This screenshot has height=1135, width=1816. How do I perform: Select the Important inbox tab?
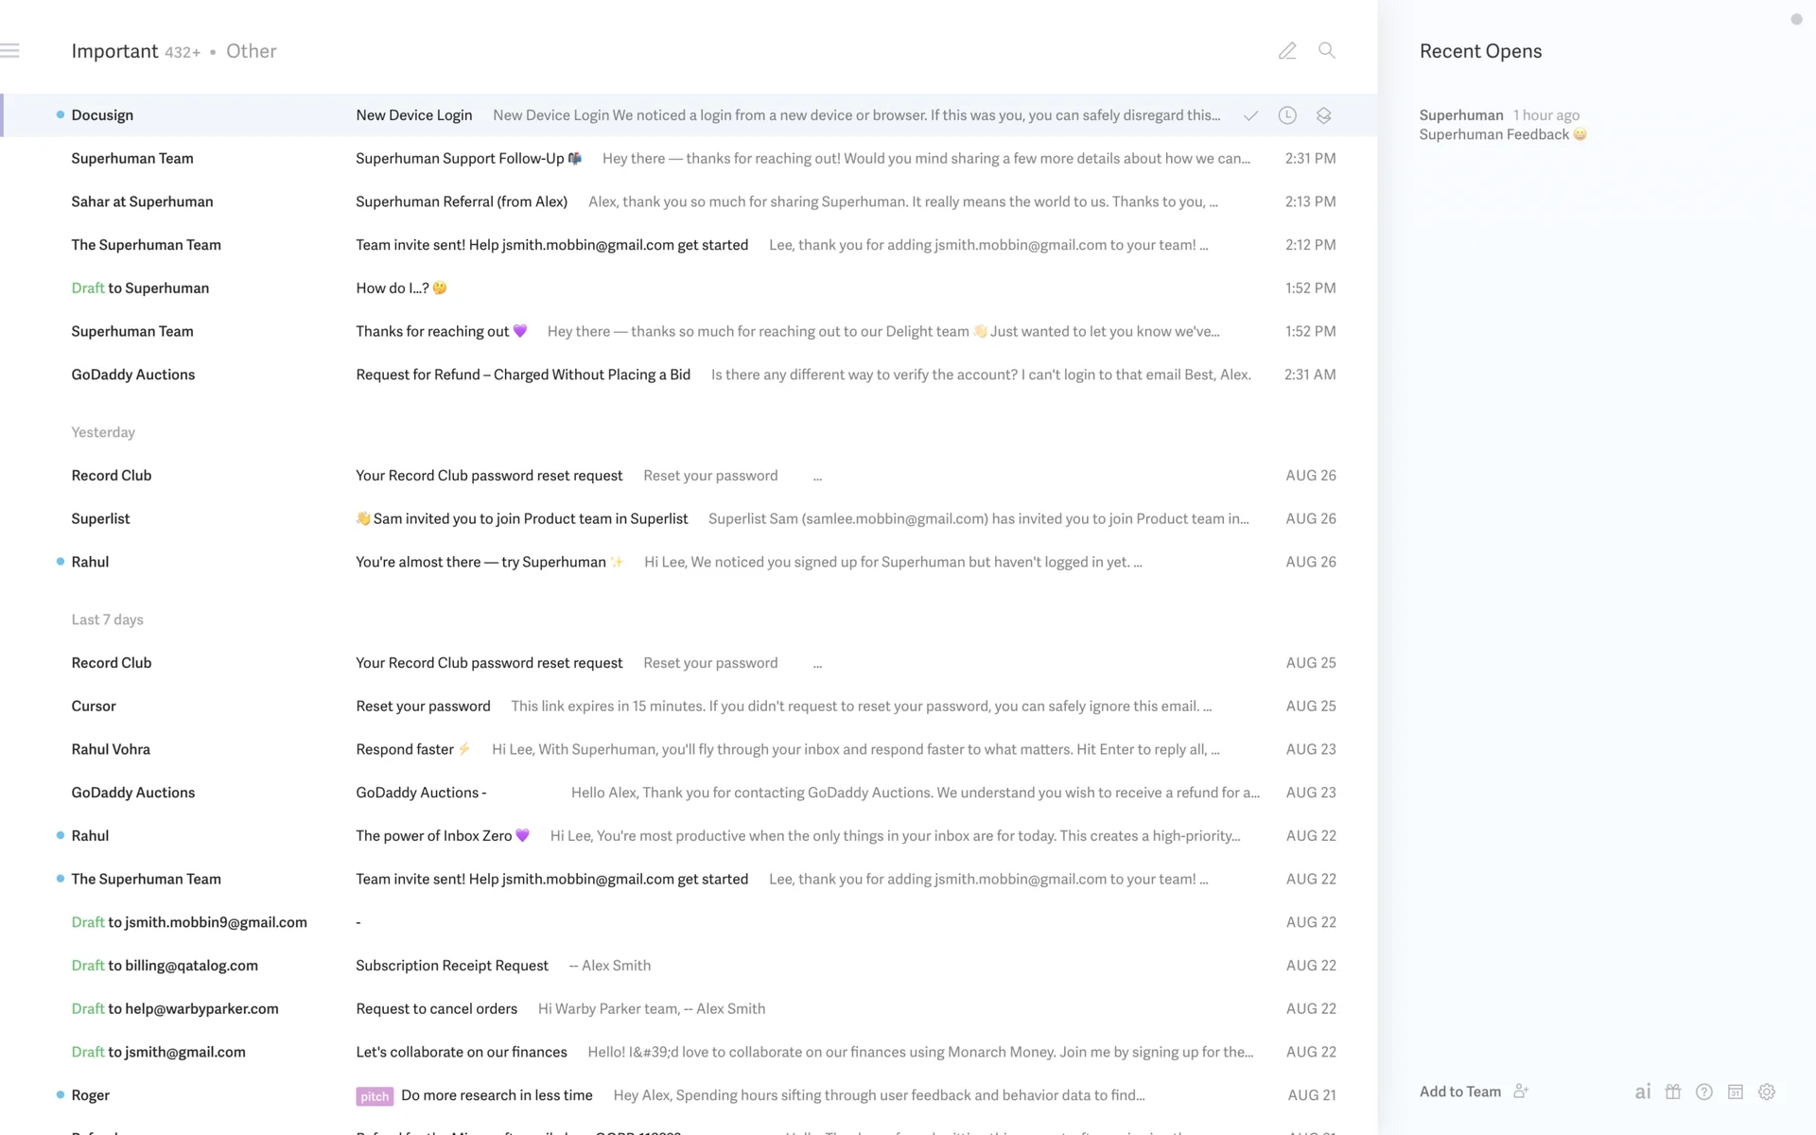tap(114, 51)
